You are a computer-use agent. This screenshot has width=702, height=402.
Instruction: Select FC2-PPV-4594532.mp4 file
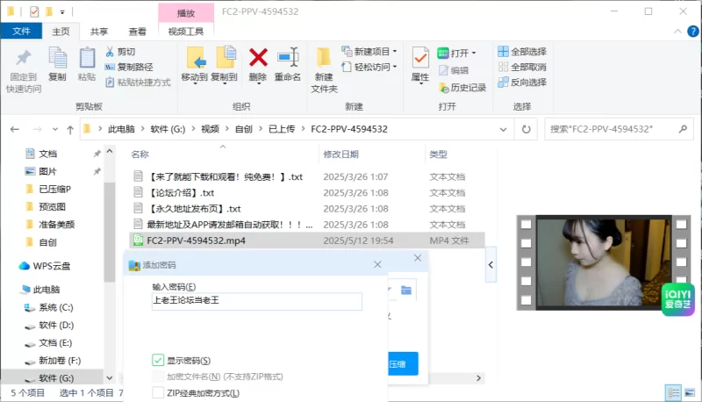[306, 240]
